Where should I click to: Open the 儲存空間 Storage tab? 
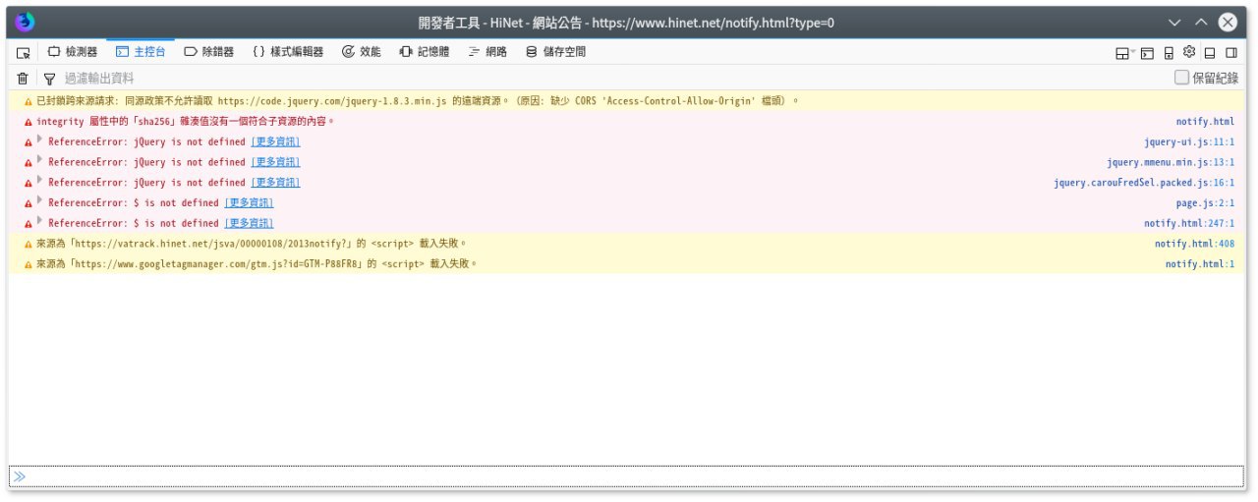point(555,52)
